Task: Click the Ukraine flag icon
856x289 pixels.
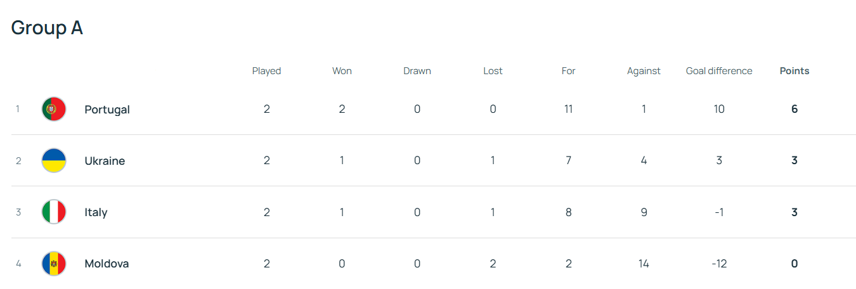Action: (54, 161)
